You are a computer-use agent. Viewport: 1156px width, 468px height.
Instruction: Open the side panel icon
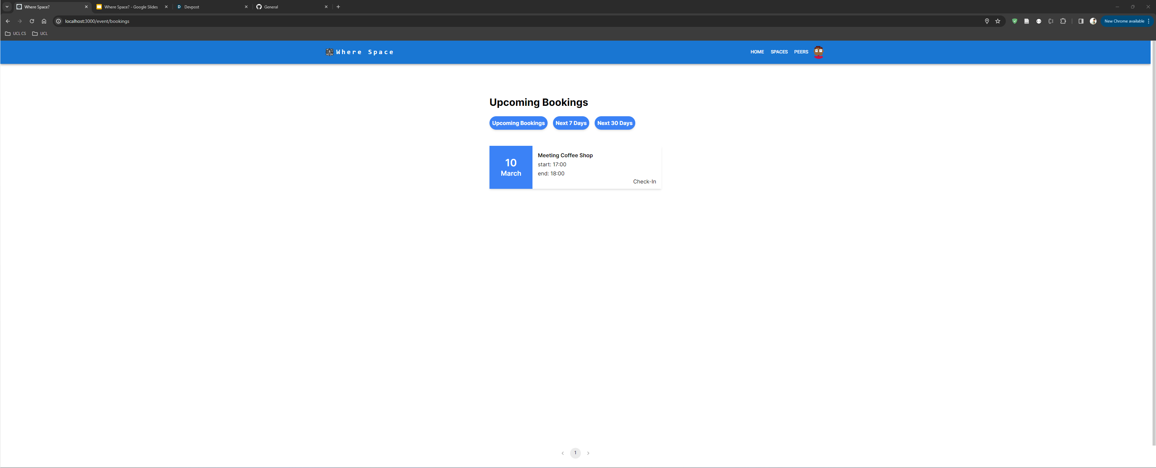(x=1081, y=21)
